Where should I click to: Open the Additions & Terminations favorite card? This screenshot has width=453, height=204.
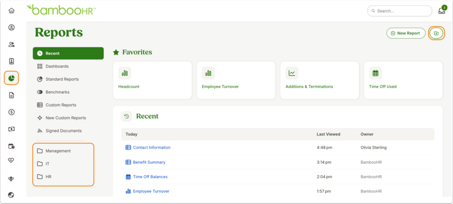[320, 80]
